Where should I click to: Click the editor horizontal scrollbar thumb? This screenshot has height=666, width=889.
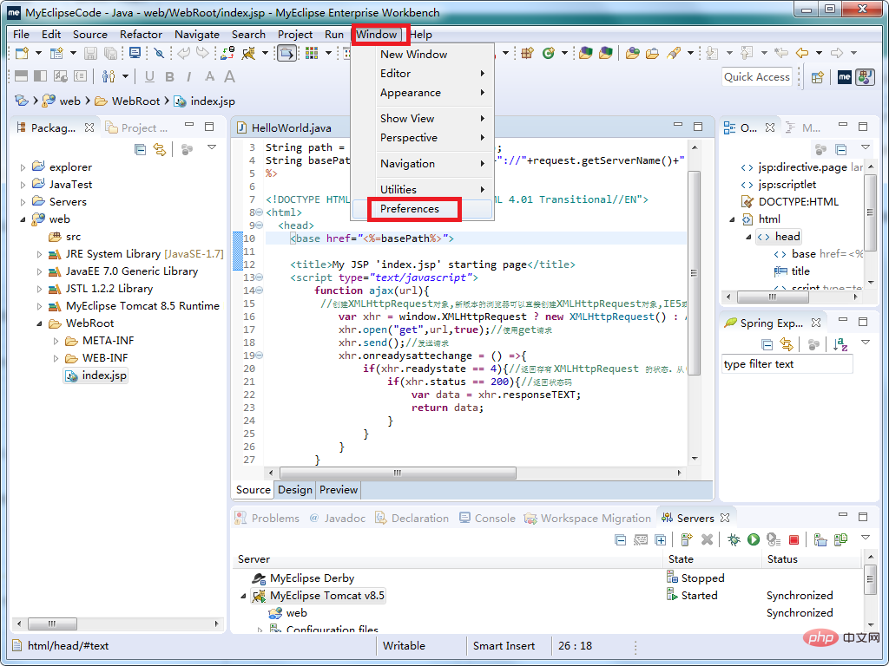click(398, 473)
